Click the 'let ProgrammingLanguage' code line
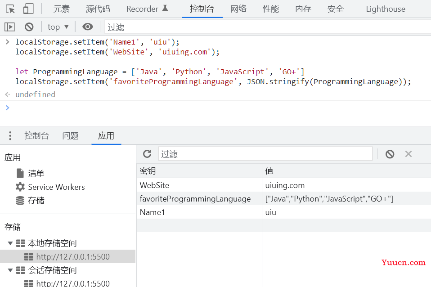The width and height of the screenshot is (431, 287). click(160, 72)
